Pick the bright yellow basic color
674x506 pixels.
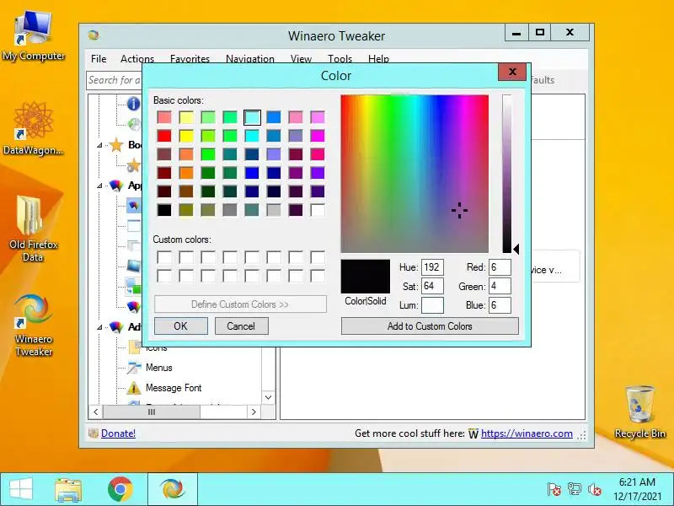coord(186,136)
